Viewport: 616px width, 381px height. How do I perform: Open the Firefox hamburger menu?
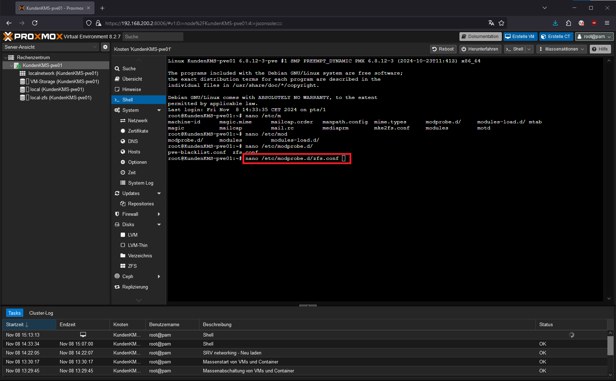pyautogui.click(x=607, y=23)
